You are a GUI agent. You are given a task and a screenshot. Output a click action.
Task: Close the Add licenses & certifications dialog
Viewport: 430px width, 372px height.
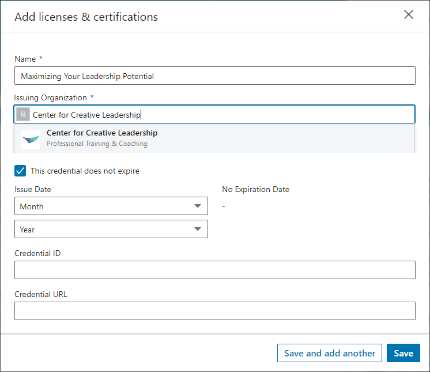click(x=409, y=15)
